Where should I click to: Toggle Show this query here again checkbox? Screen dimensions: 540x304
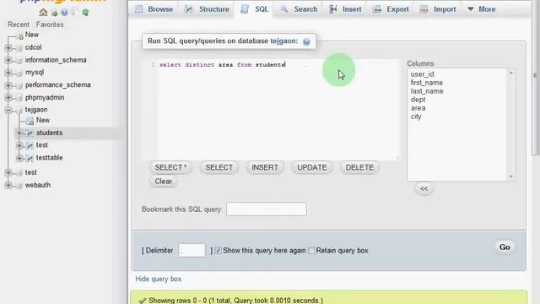218,251
